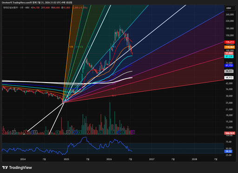Click the 30,000 price axis label
This screenshot has width=238, height=173.
(229, 96)
